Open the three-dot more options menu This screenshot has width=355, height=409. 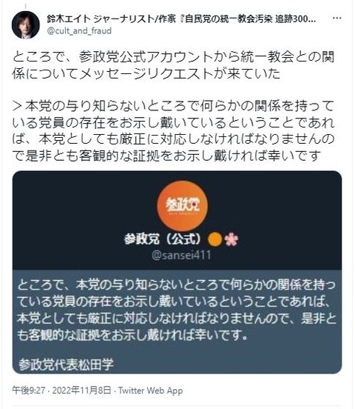[x=337, y=19]
